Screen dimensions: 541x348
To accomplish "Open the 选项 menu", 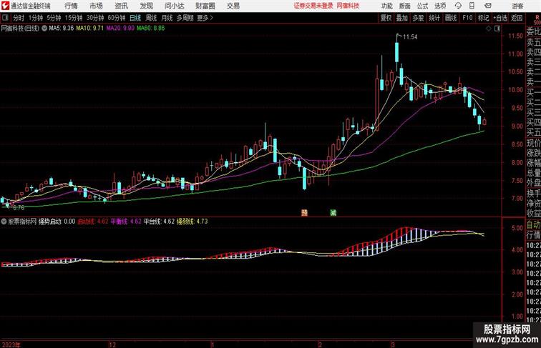I will pyautogui.click(x=440, y=6).
